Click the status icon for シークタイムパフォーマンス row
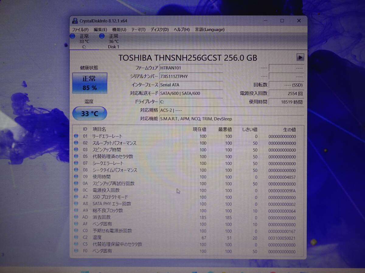 [76, 170]
